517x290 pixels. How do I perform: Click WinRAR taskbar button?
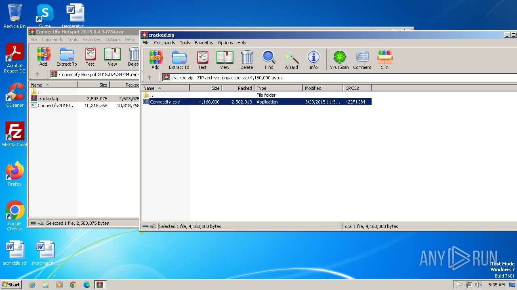[100, 284]
